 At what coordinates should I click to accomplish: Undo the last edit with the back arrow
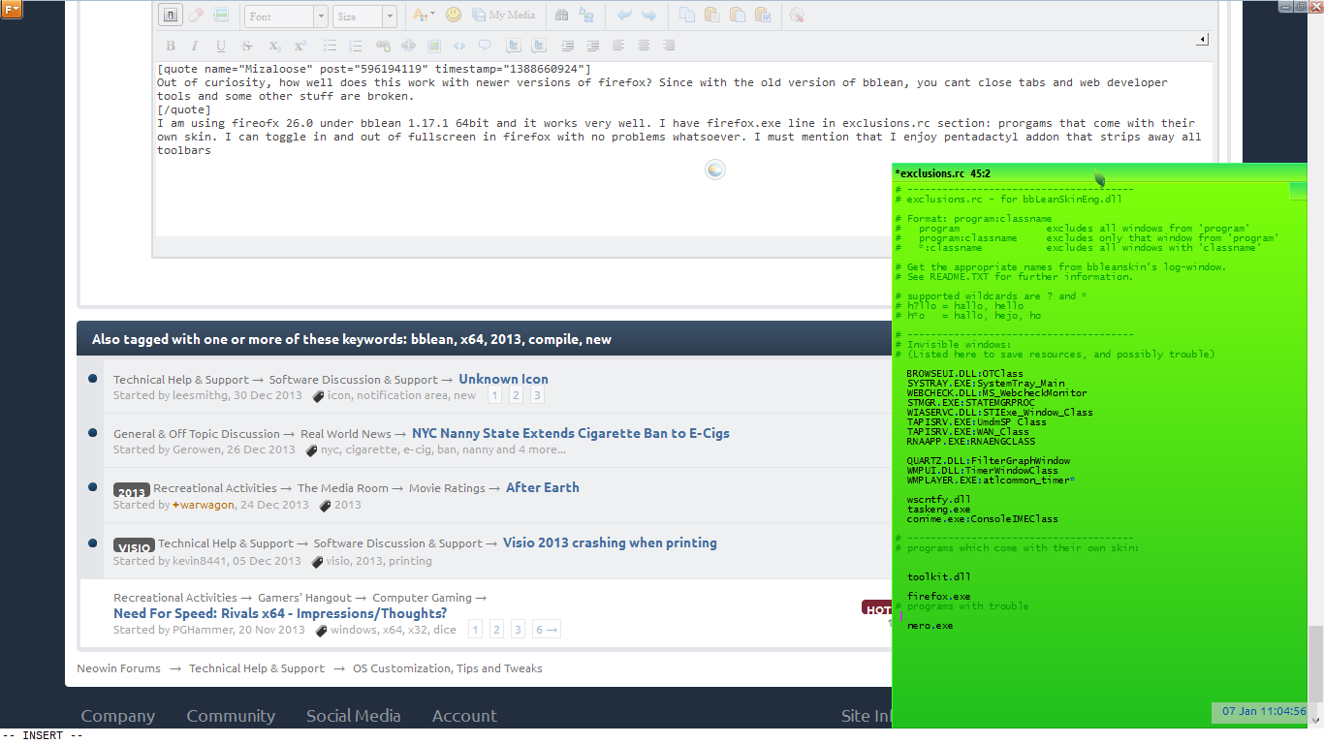[622, 15]
